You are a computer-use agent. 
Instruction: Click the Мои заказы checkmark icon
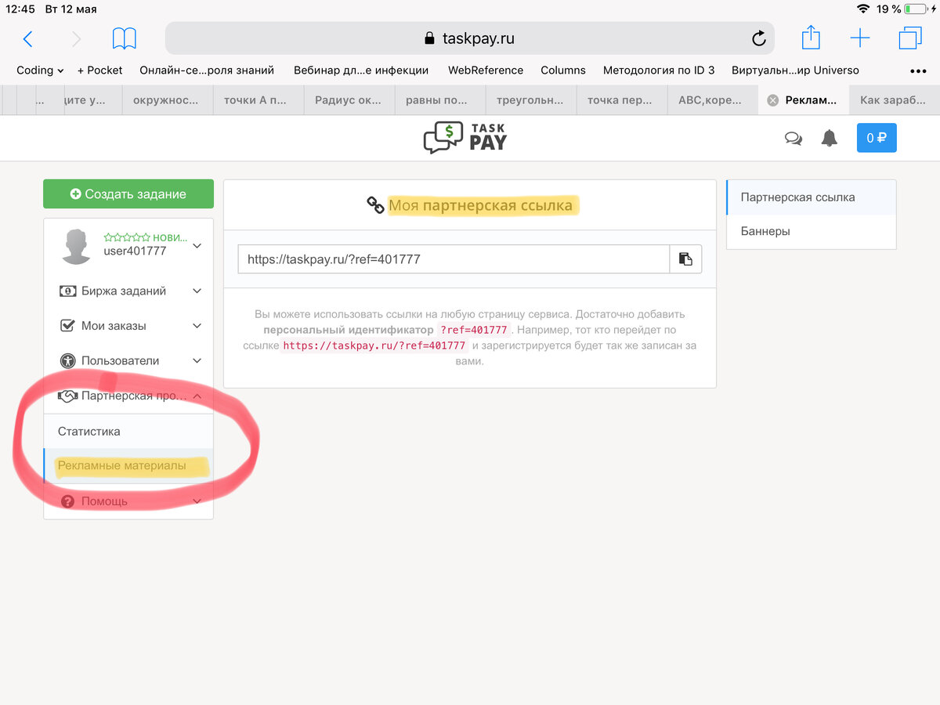pyautogui.click(x=67, y=326)
